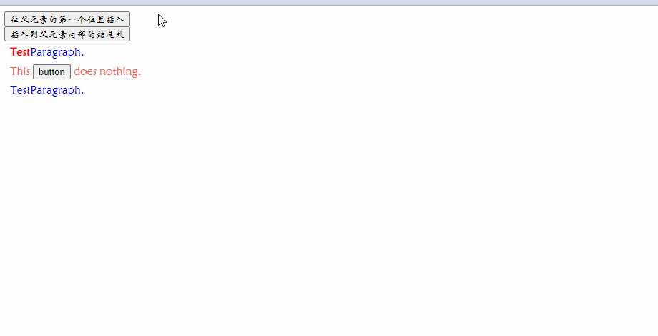Click the 往父元素的第一个位置插入 button
The width and height of the screenshot is (658, 336).
pyautogui.click(x=67, y=19)
